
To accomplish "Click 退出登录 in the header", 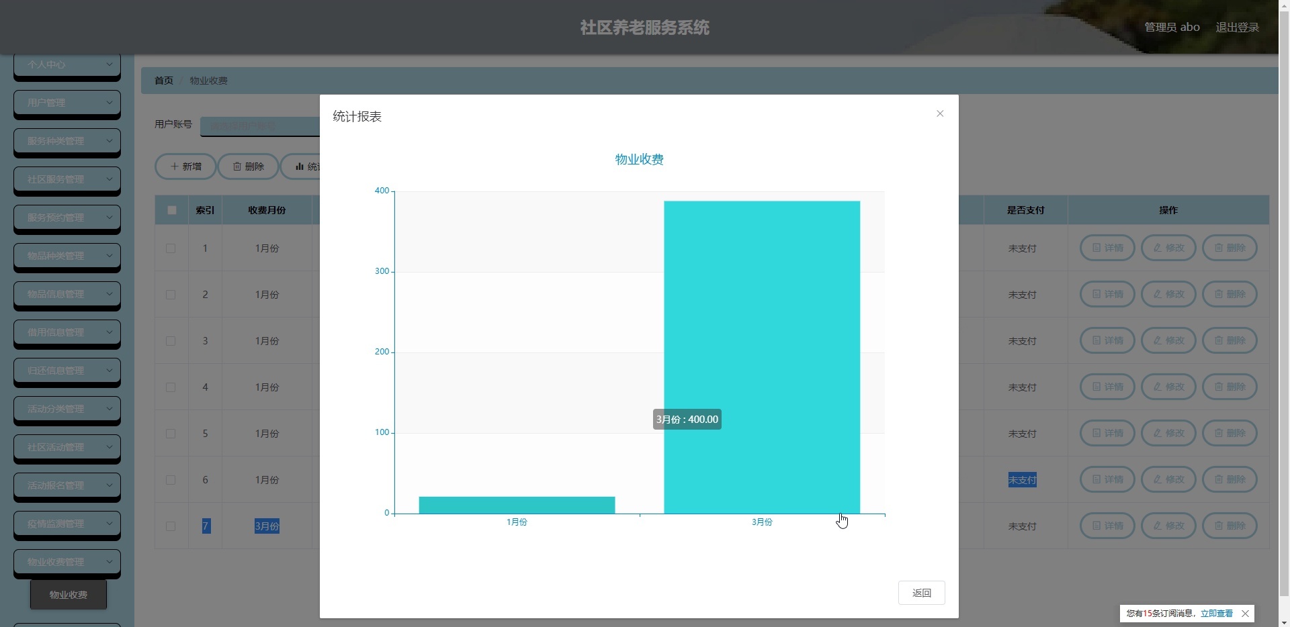I will (1237, 28).
